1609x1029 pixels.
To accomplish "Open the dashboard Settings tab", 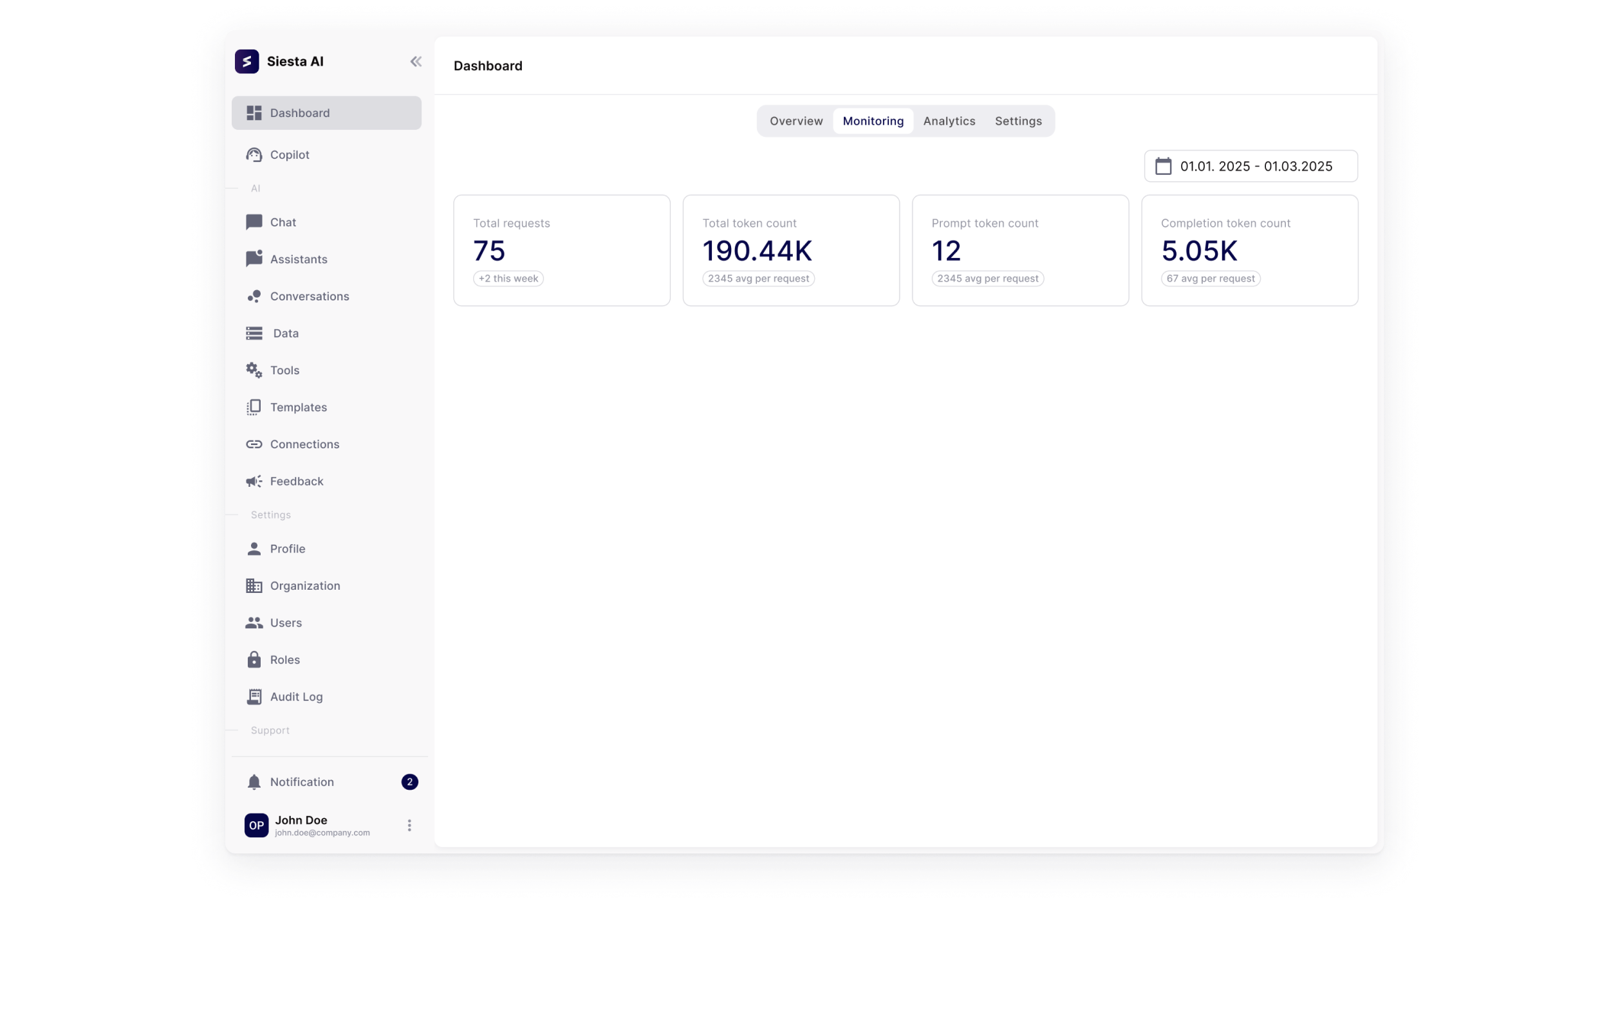I will 1018,121.
